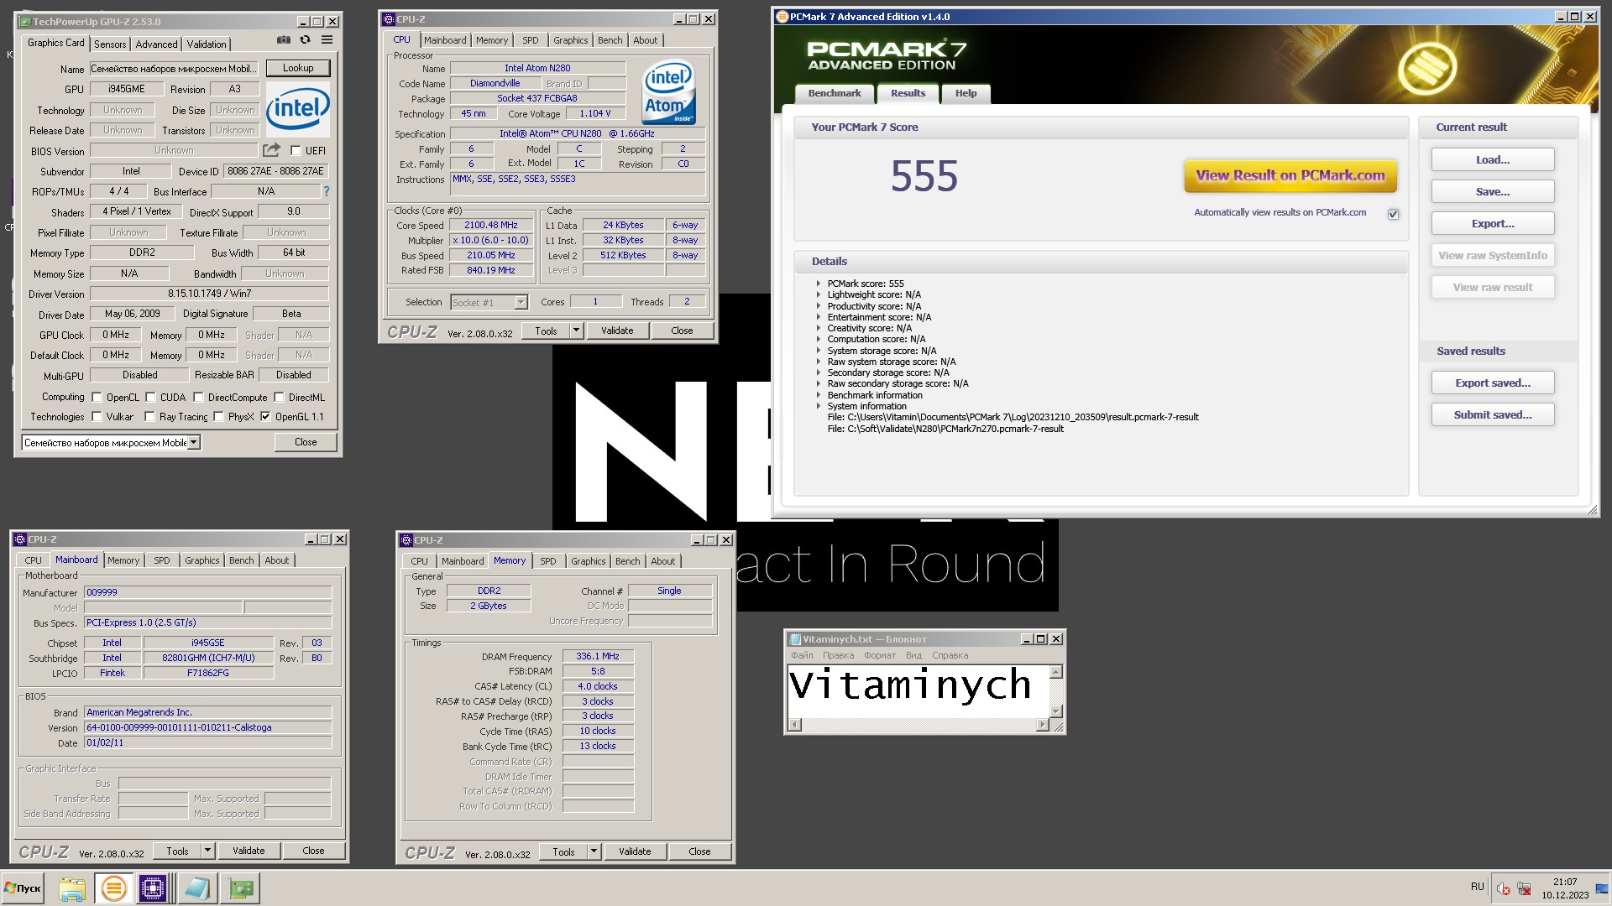
Task: Open Tools dropdown arrow in CPU-Z Mainboard window
Action: (207, 851)
